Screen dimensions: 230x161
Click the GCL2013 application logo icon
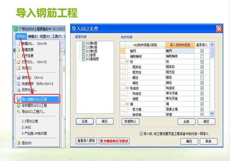[x=15, y=29]
